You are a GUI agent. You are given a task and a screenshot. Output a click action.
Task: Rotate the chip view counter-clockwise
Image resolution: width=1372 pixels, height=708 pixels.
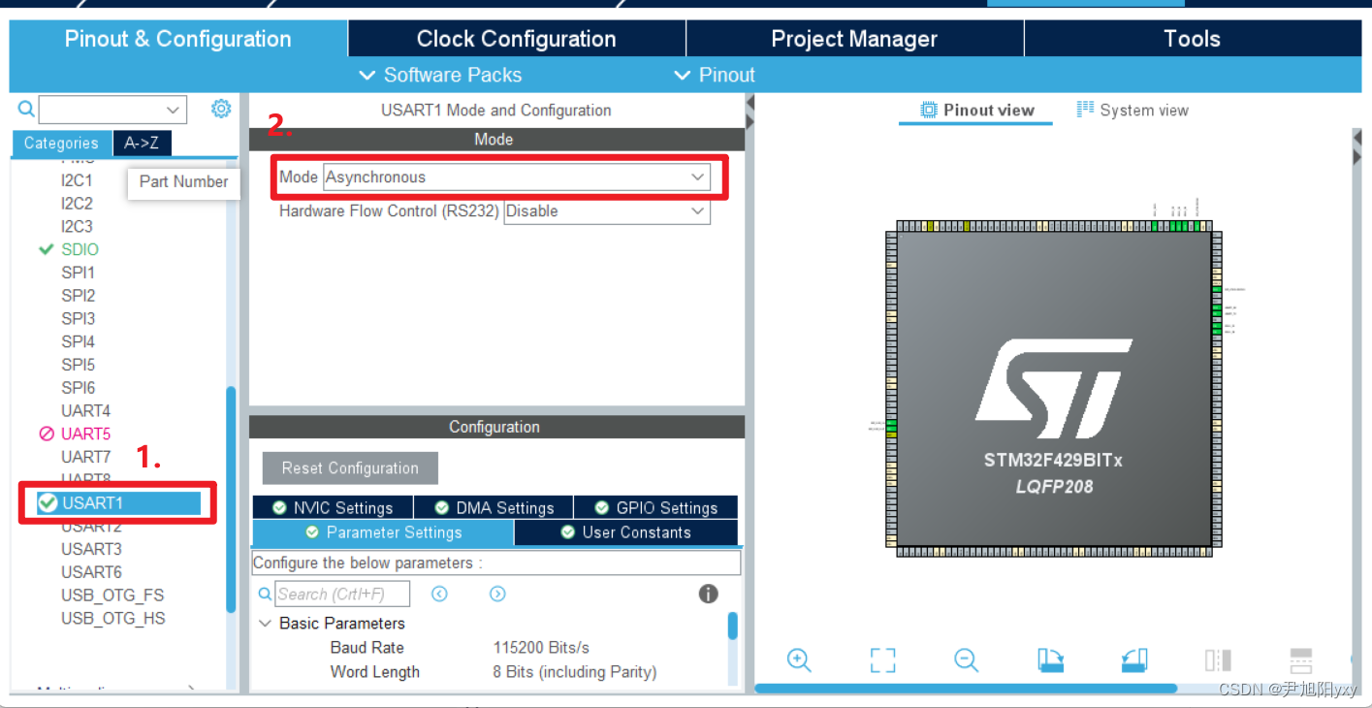(1134, 660)
